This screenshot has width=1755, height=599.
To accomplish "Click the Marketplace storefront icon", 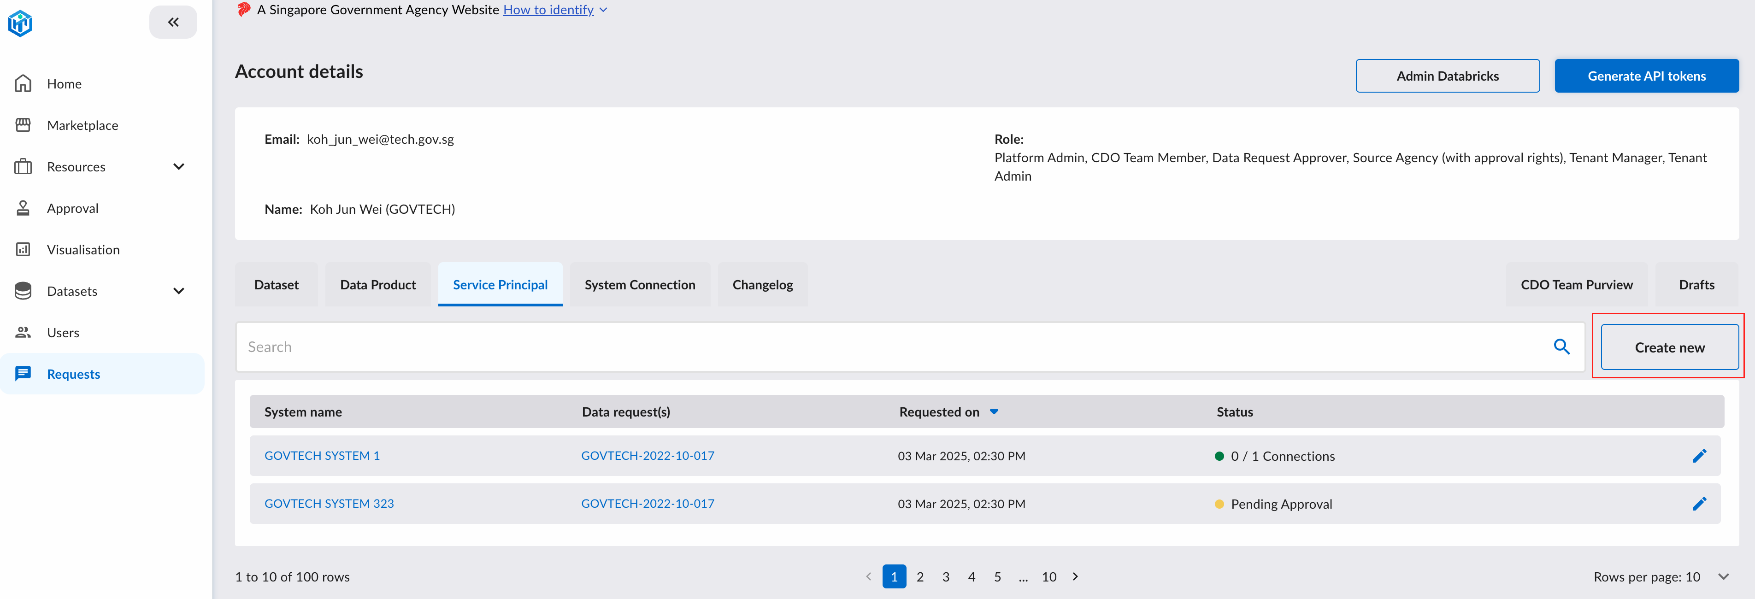I will [x=23, y=125].
